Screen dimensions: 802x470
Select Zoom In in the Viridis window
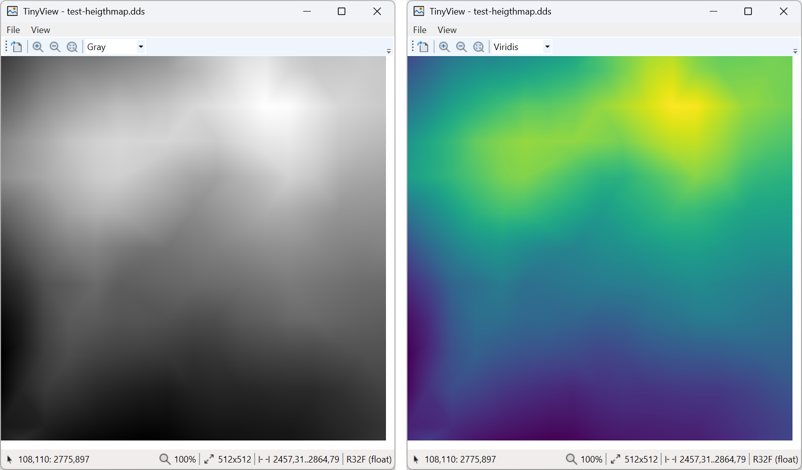click(444, 46)
